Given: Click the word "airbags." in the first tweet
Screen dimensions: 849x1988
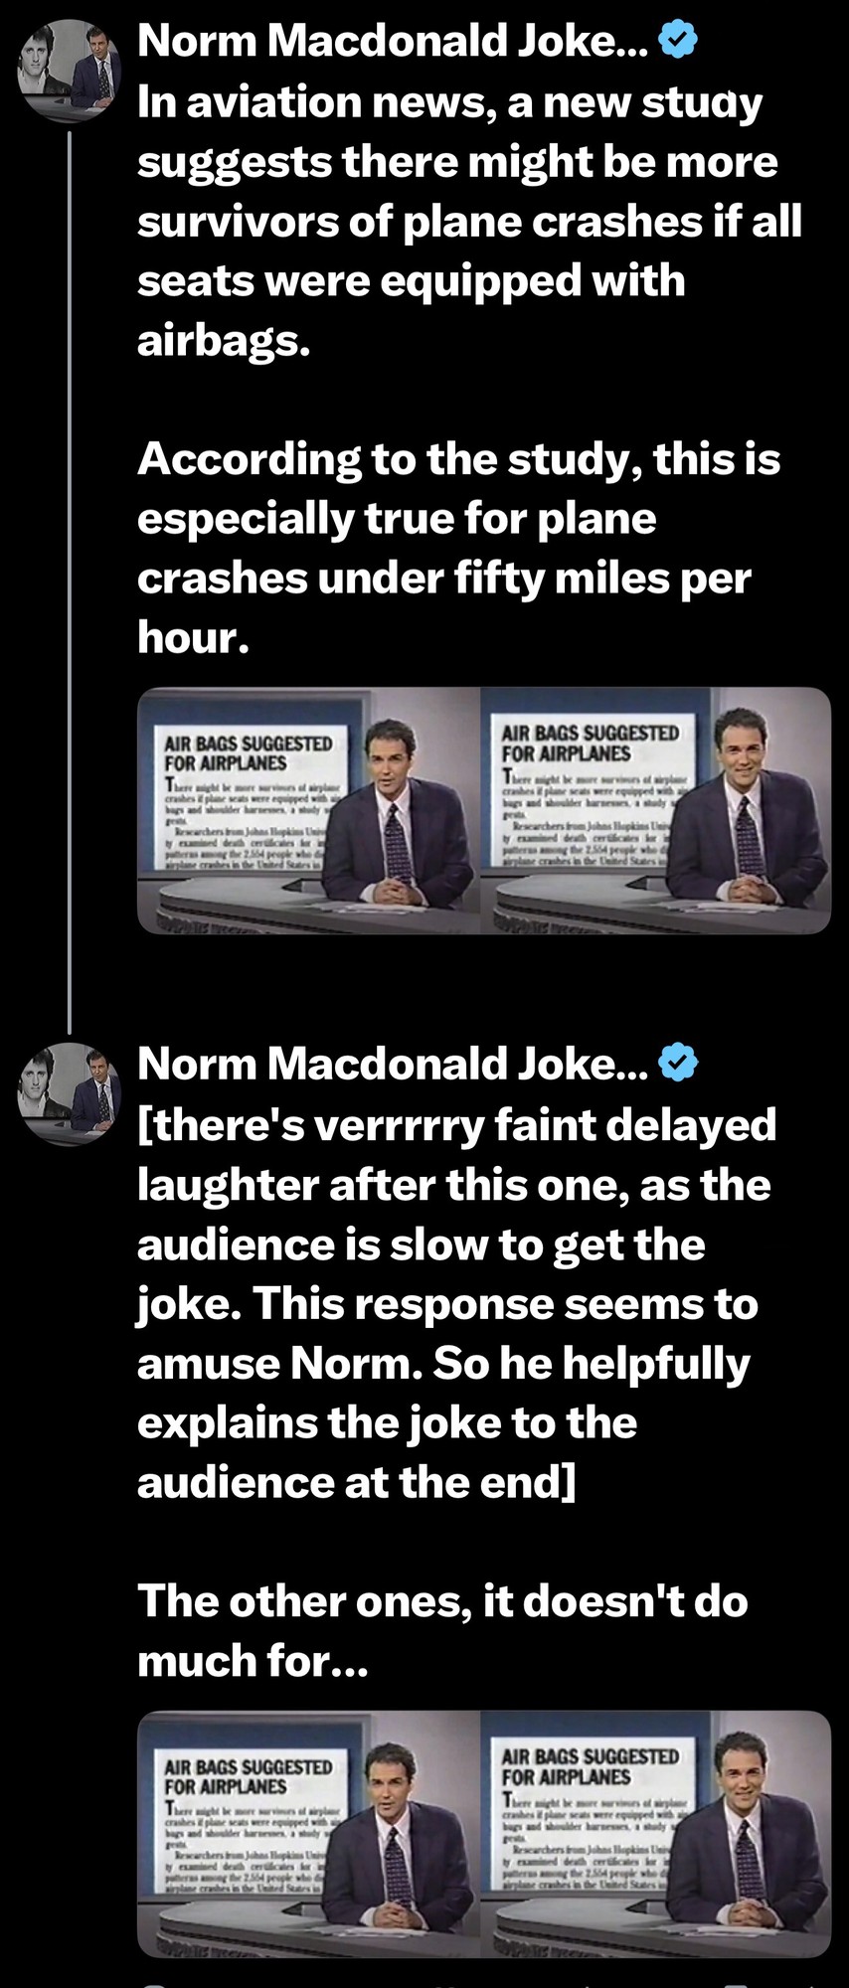Looking at the screenshot, I should [224, 341].
